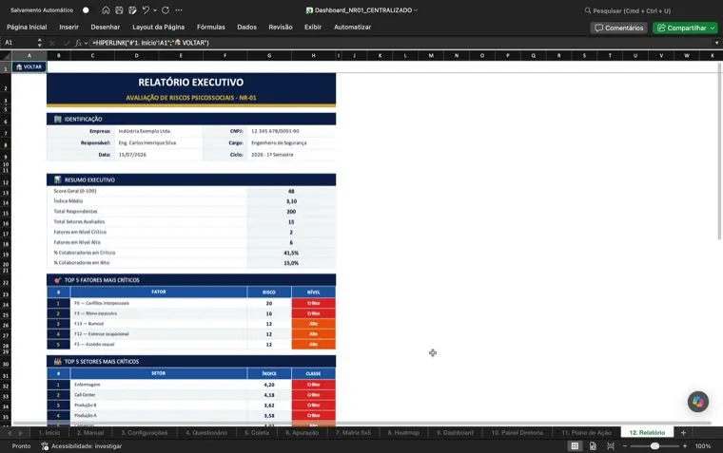Image resolution: width=723 pixels, height=453 pixels.
Task: Open the Fórmulas ribbon tab
Action: [211, 28]
